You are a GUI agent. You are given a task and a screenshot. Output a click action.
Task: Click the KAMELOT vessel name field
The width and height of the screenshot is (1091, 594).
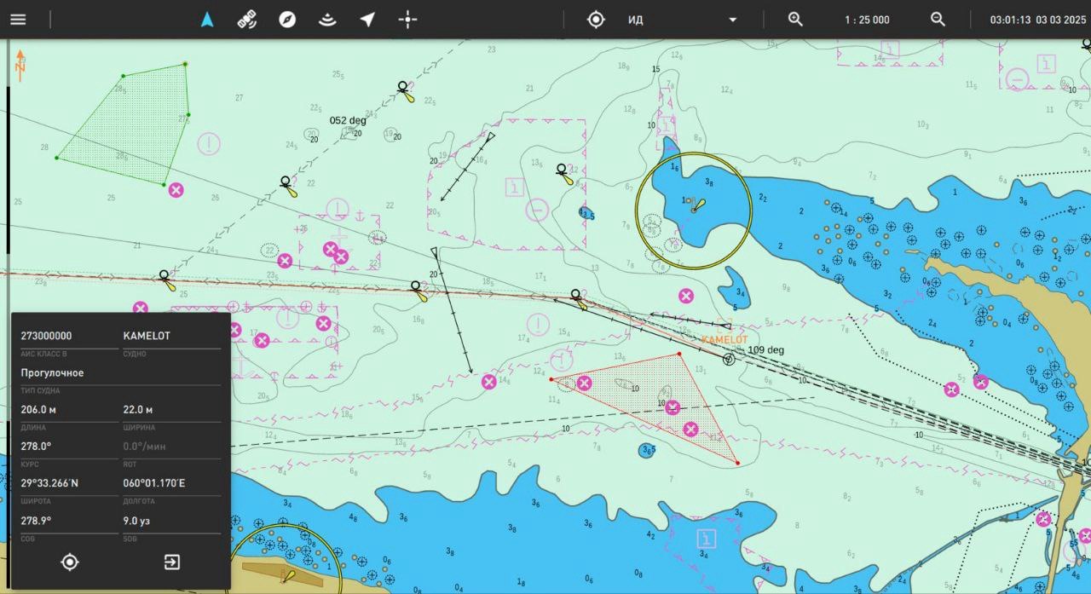pyautogui.click(x=147, y=336)
